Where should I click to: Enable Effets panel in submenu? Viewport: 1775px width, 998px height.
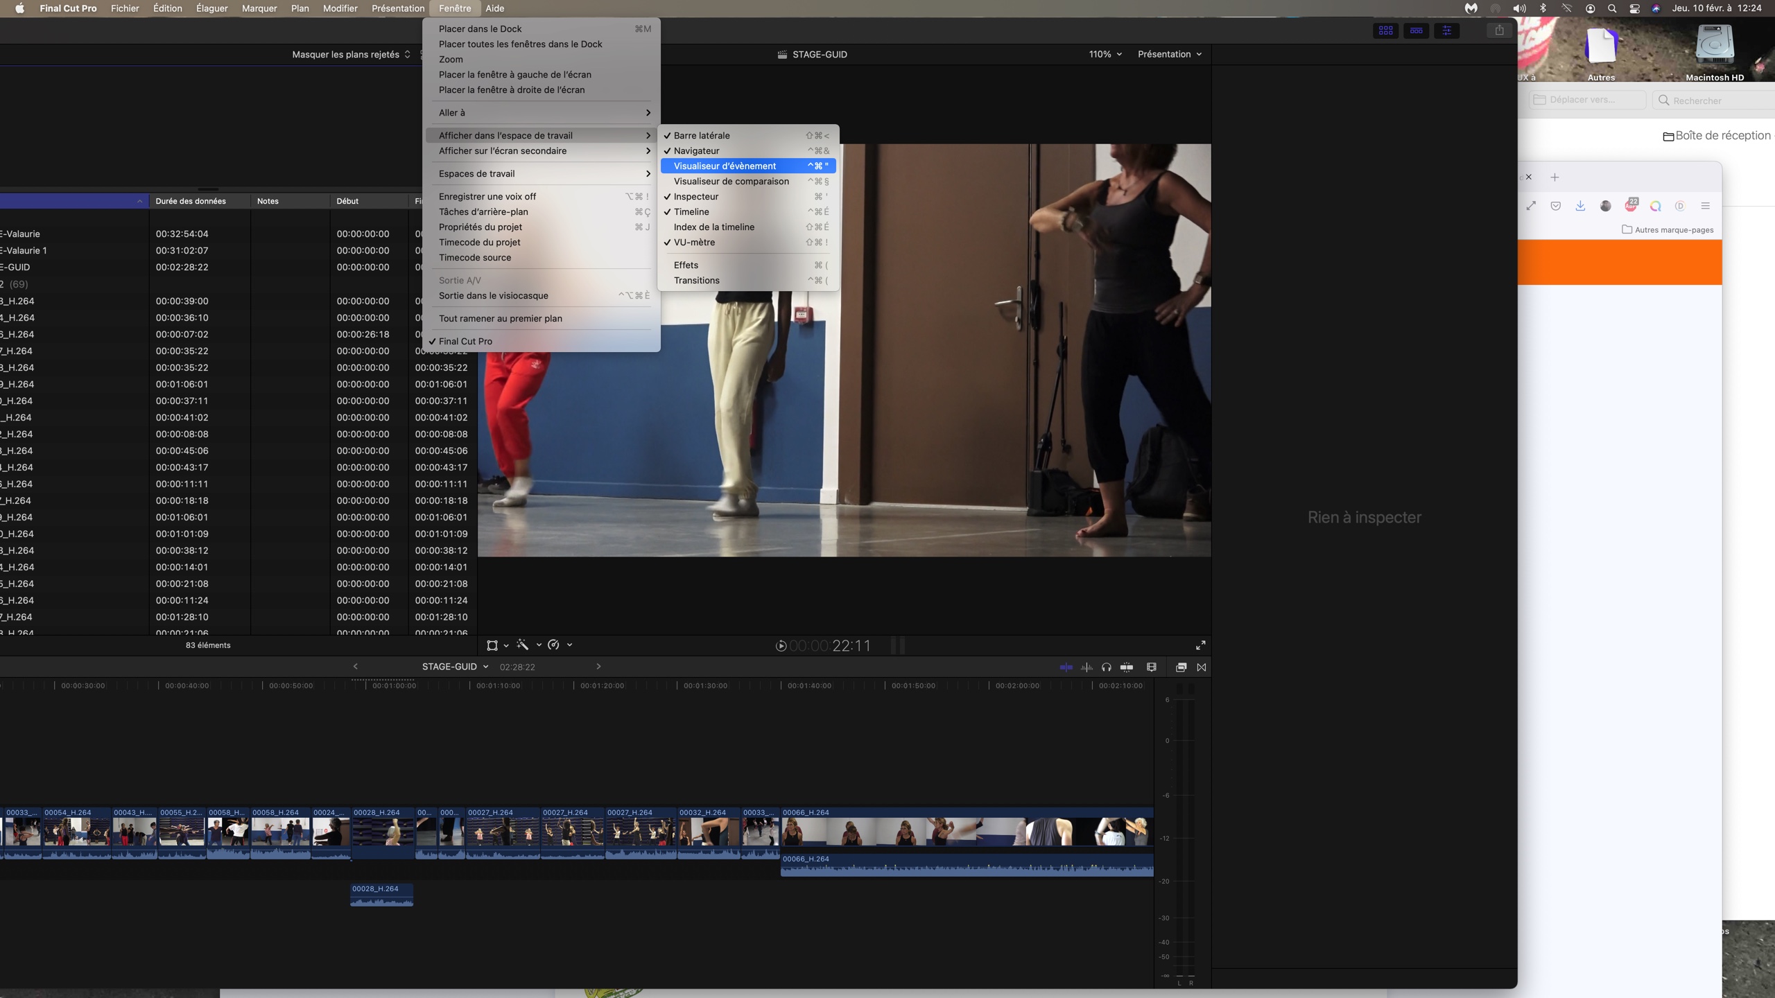tap(748, 265)
